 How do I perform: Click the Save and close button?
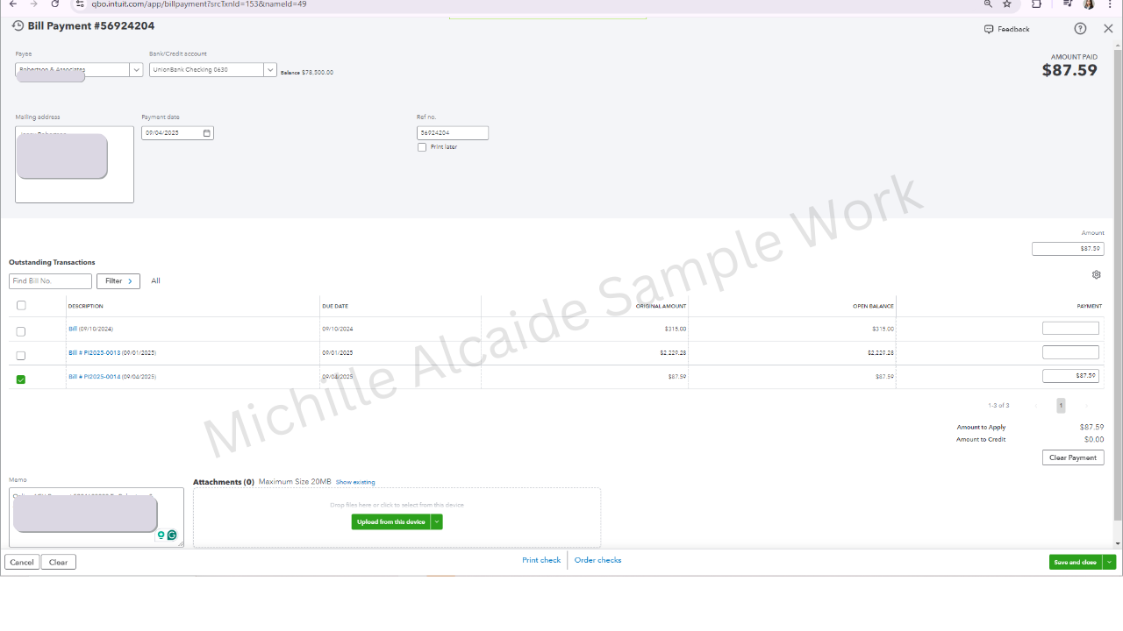(x=1076, y=562)
